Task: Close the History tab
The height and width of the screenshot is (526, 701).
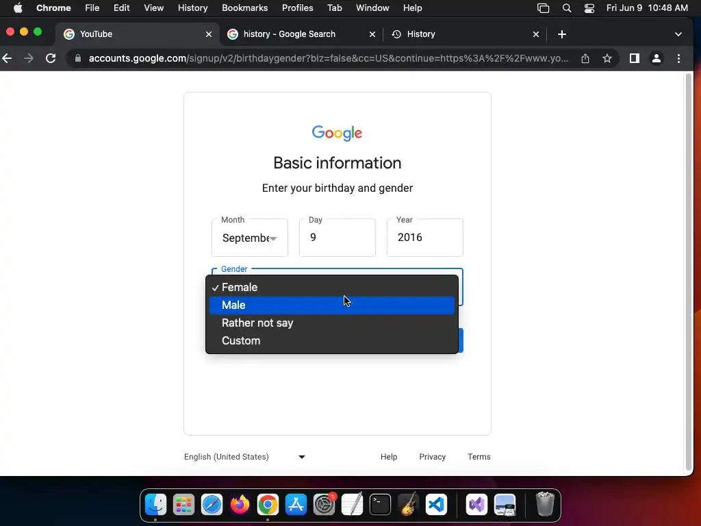Action: click(535, 34)
